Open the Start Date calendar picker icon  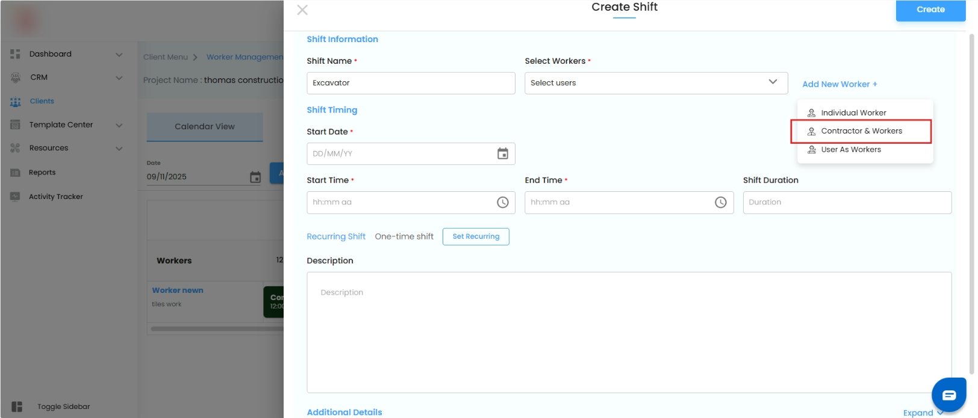pos(502,154)
